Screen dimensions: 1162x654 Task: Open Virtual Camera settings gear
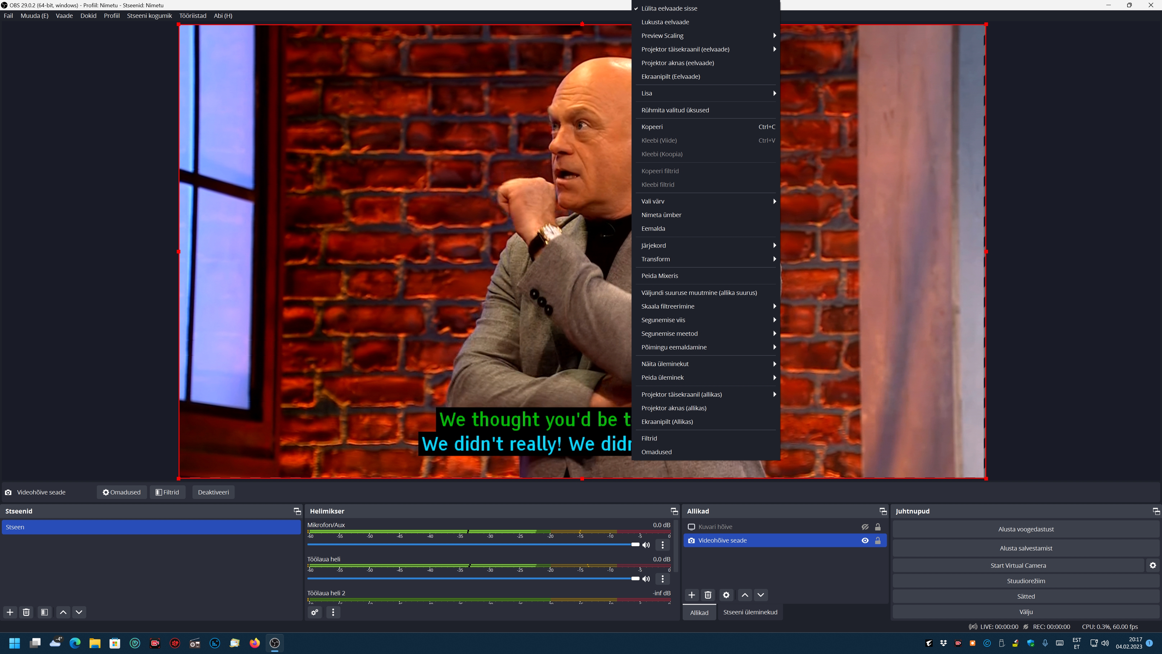pos(1153,565)
